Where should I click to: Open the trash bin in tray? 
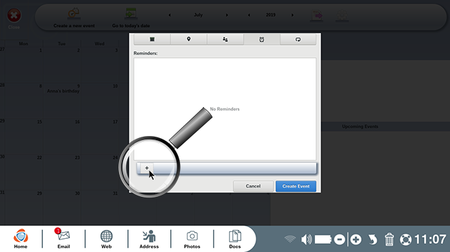389,240
